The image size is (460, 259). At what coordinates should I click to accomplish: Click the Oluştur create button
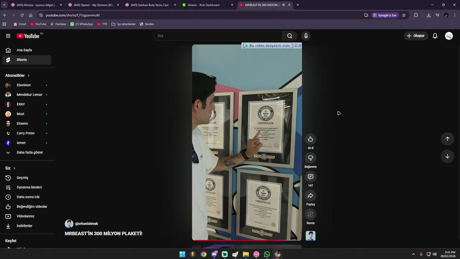coord(415,36)
